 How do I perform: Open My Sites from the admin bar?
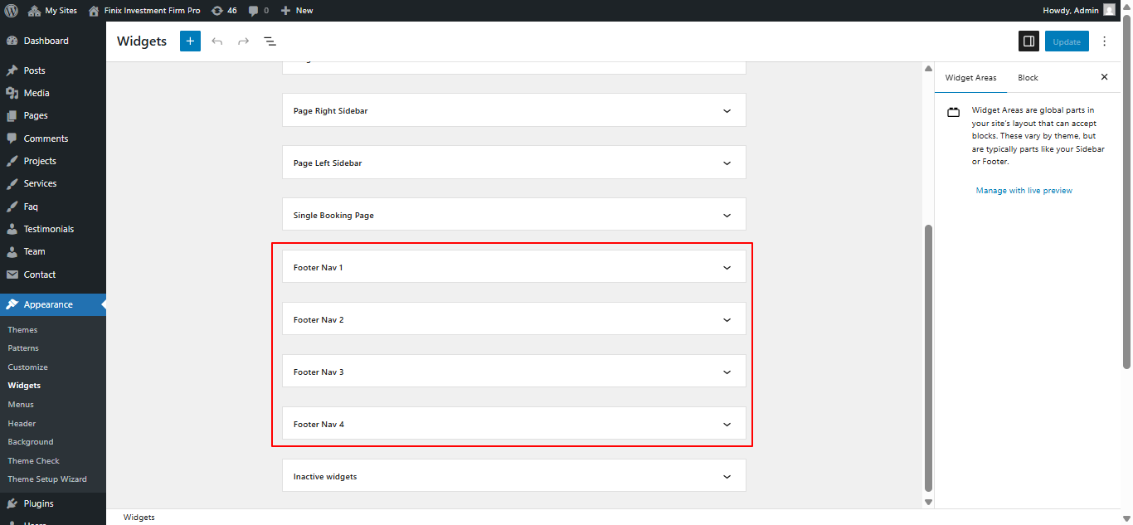(52, 10)
